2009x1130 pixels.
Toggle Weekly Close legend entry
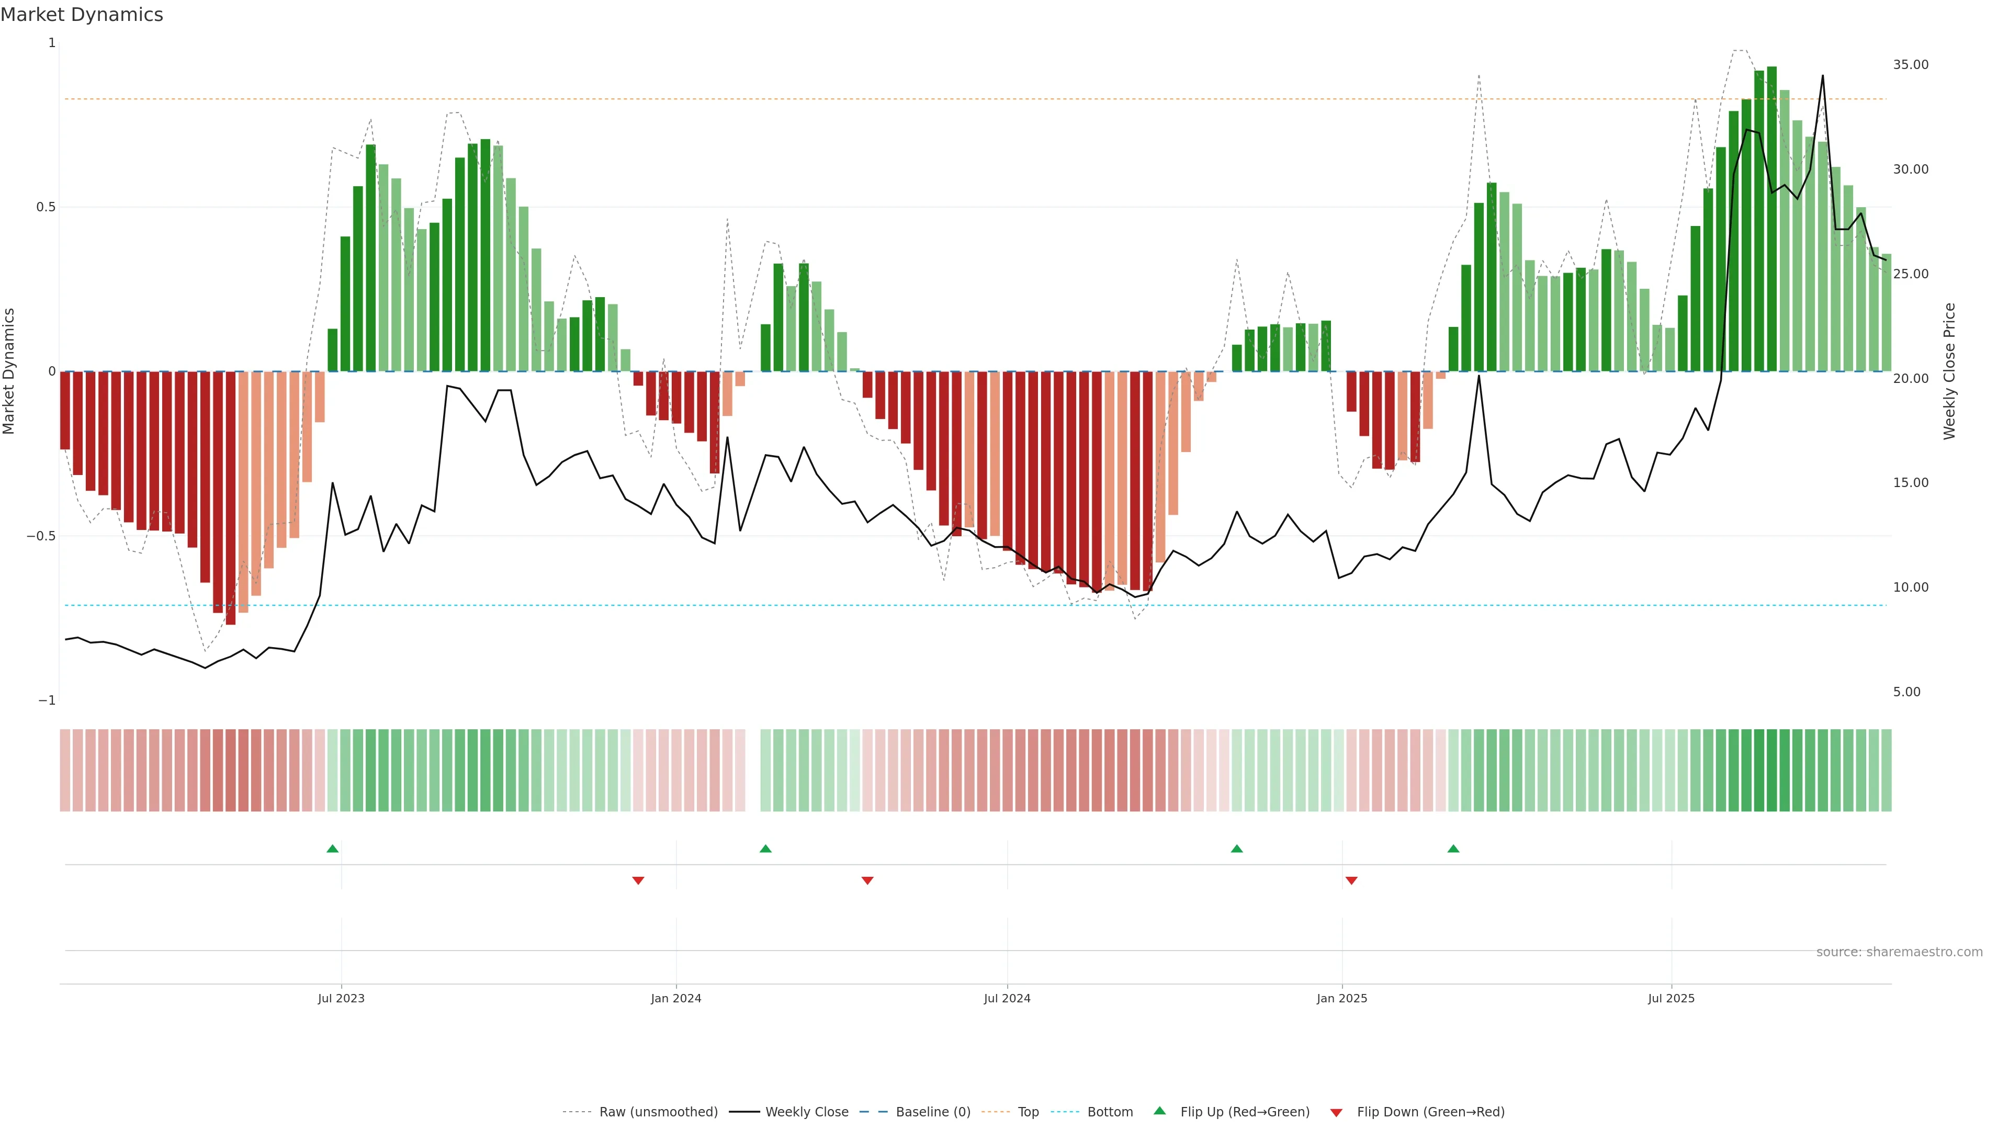806,1112
